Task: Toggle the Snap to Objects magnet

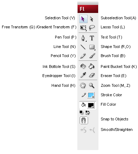Action: click(83, 120)
